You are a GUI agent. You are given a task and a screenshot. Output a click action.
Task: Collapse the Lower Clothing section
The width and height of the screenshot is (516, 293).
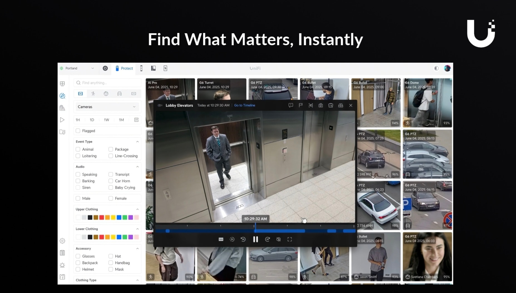coord(137,229)
